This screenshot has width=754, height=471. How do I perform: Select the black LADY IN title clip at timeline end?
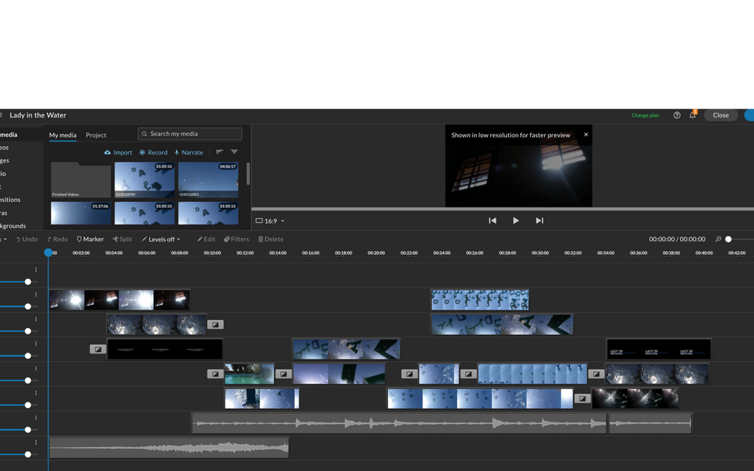click(x=659, y=349)
